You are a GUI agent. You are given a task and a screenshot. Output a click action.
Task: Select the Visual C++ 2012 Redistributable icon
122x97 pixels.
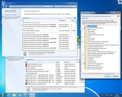[26, 80]
